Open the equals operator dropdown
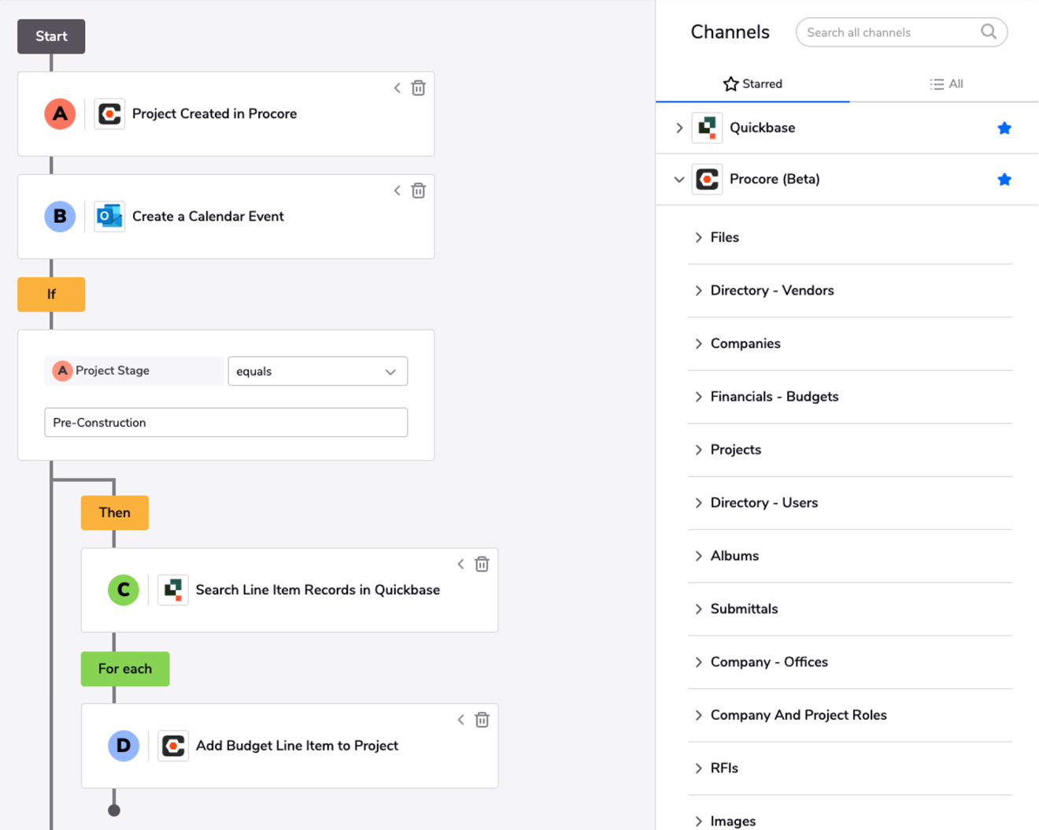The image size is (1039, 830). [x=317, y=372]
